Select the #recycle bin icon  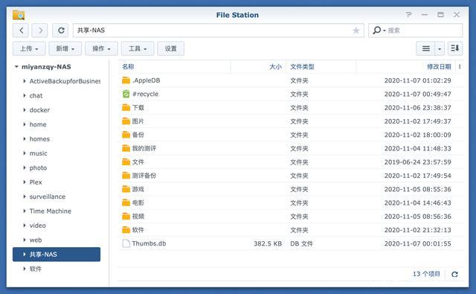pyautogui.click(x=126, y=94)
